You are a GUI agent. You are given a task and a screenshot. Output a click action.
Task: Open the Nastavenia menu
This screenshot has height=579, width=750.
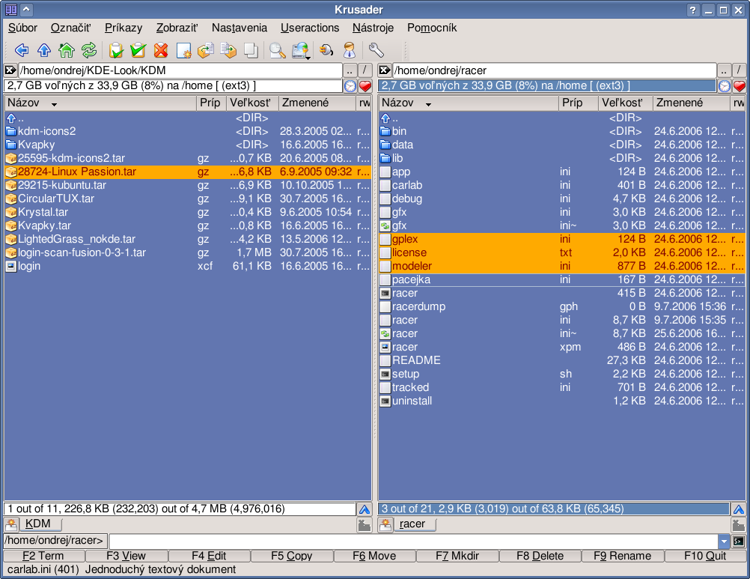240,28
